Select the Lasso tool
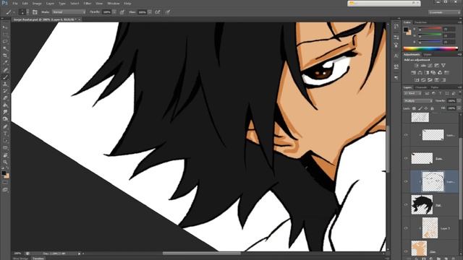 pos(5,42)
